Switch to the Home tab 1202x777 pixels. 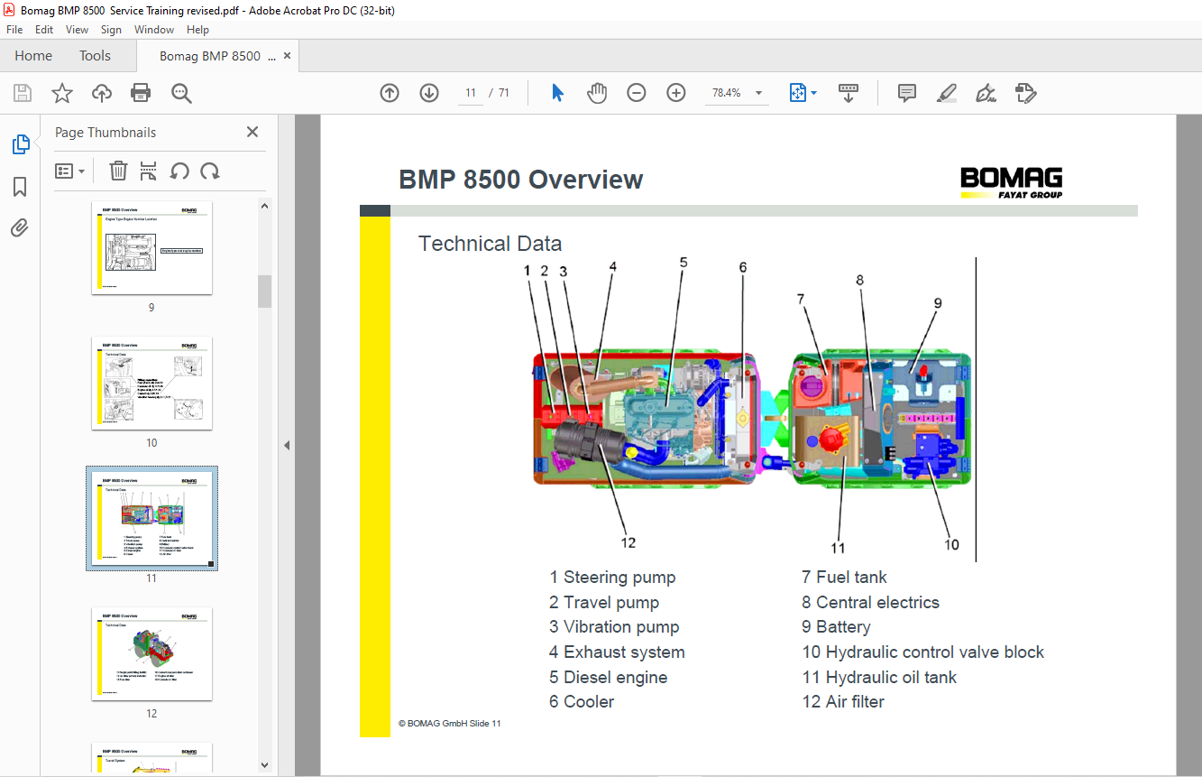(33, 56)
